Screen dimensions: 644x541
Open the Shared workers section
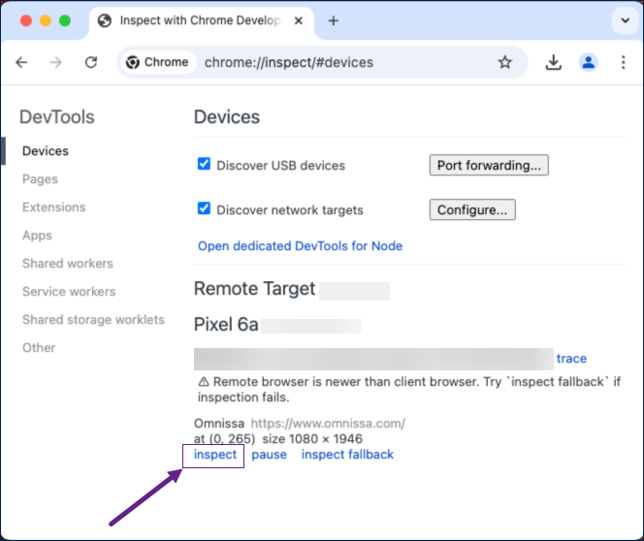(67, 264)
